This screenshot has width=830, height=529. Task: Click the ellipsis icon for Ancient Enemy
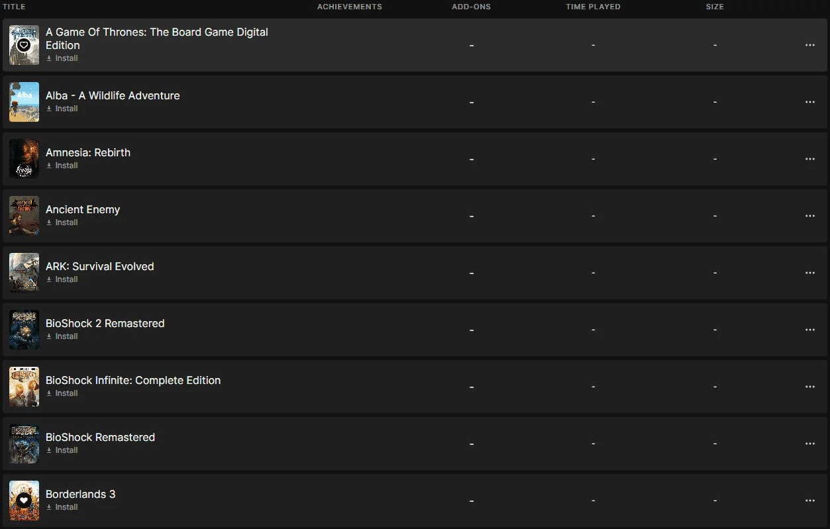(x=809, y=216)
